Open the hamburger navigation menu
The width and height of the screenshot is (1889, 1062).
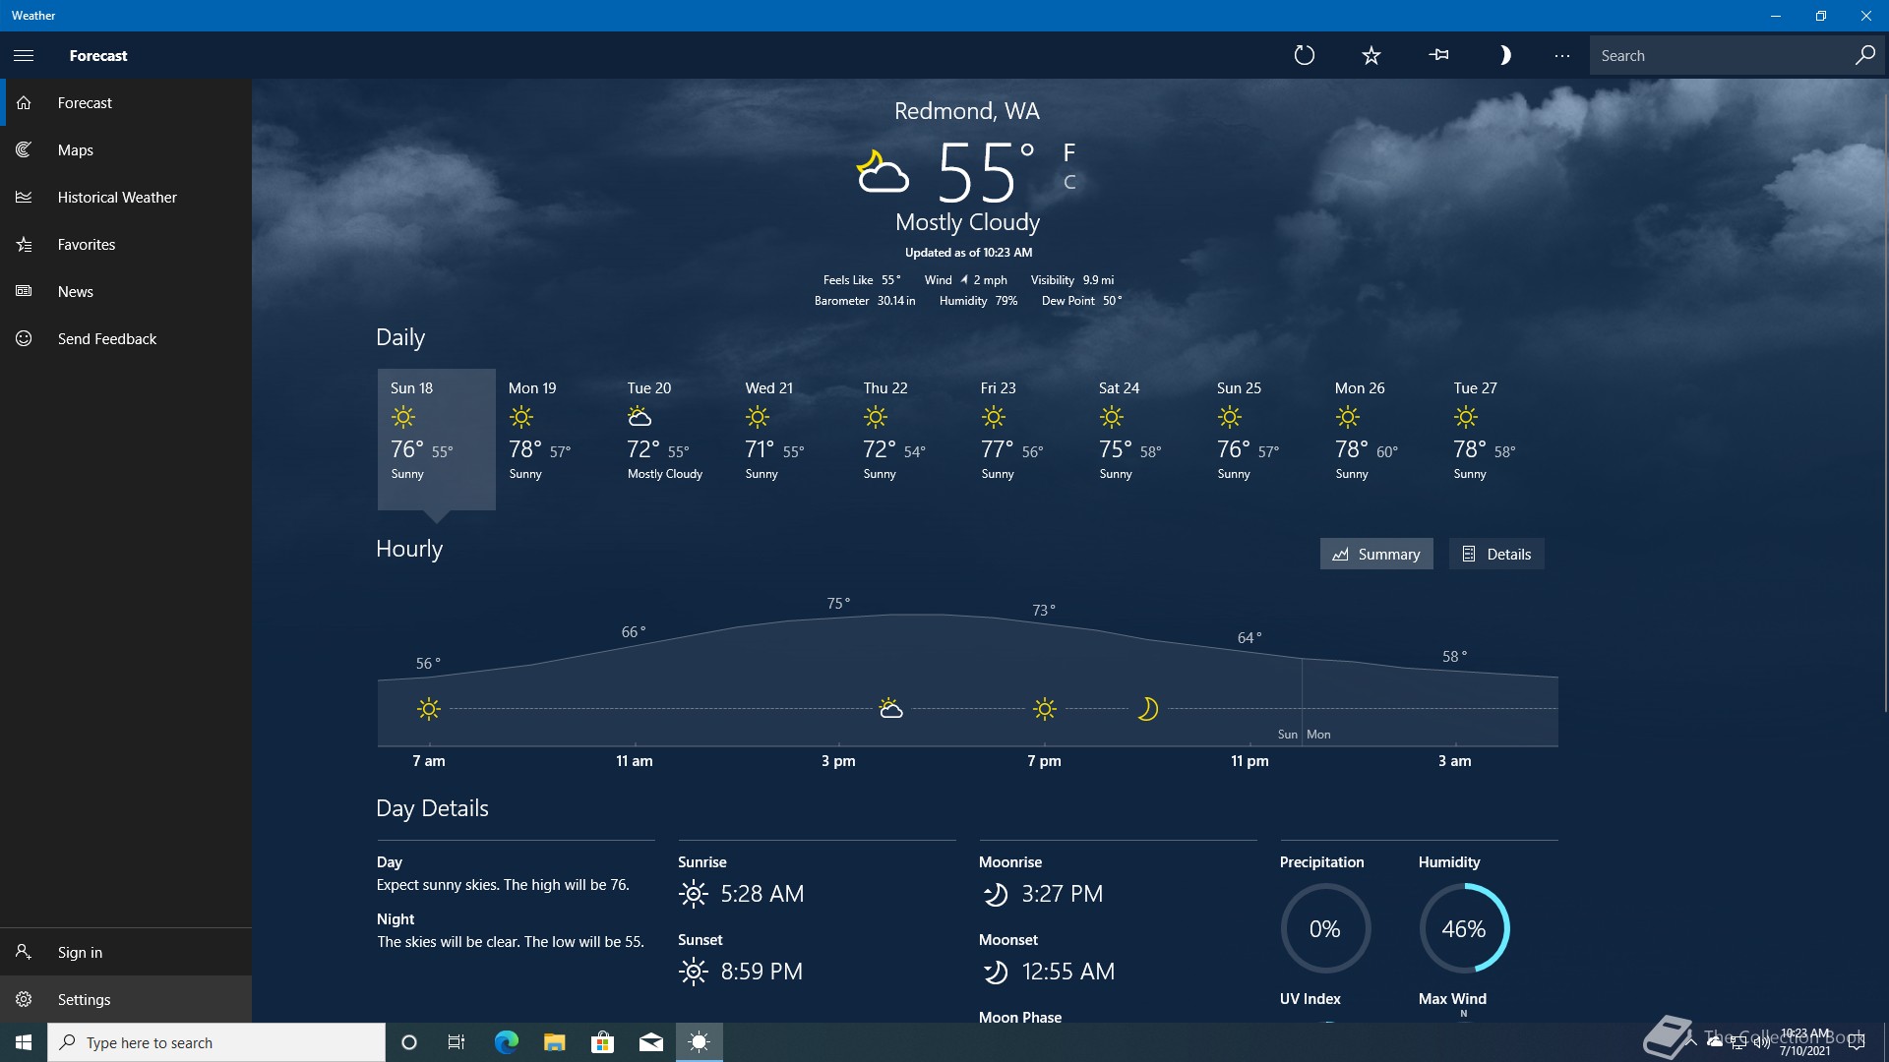tap(24, 56)
